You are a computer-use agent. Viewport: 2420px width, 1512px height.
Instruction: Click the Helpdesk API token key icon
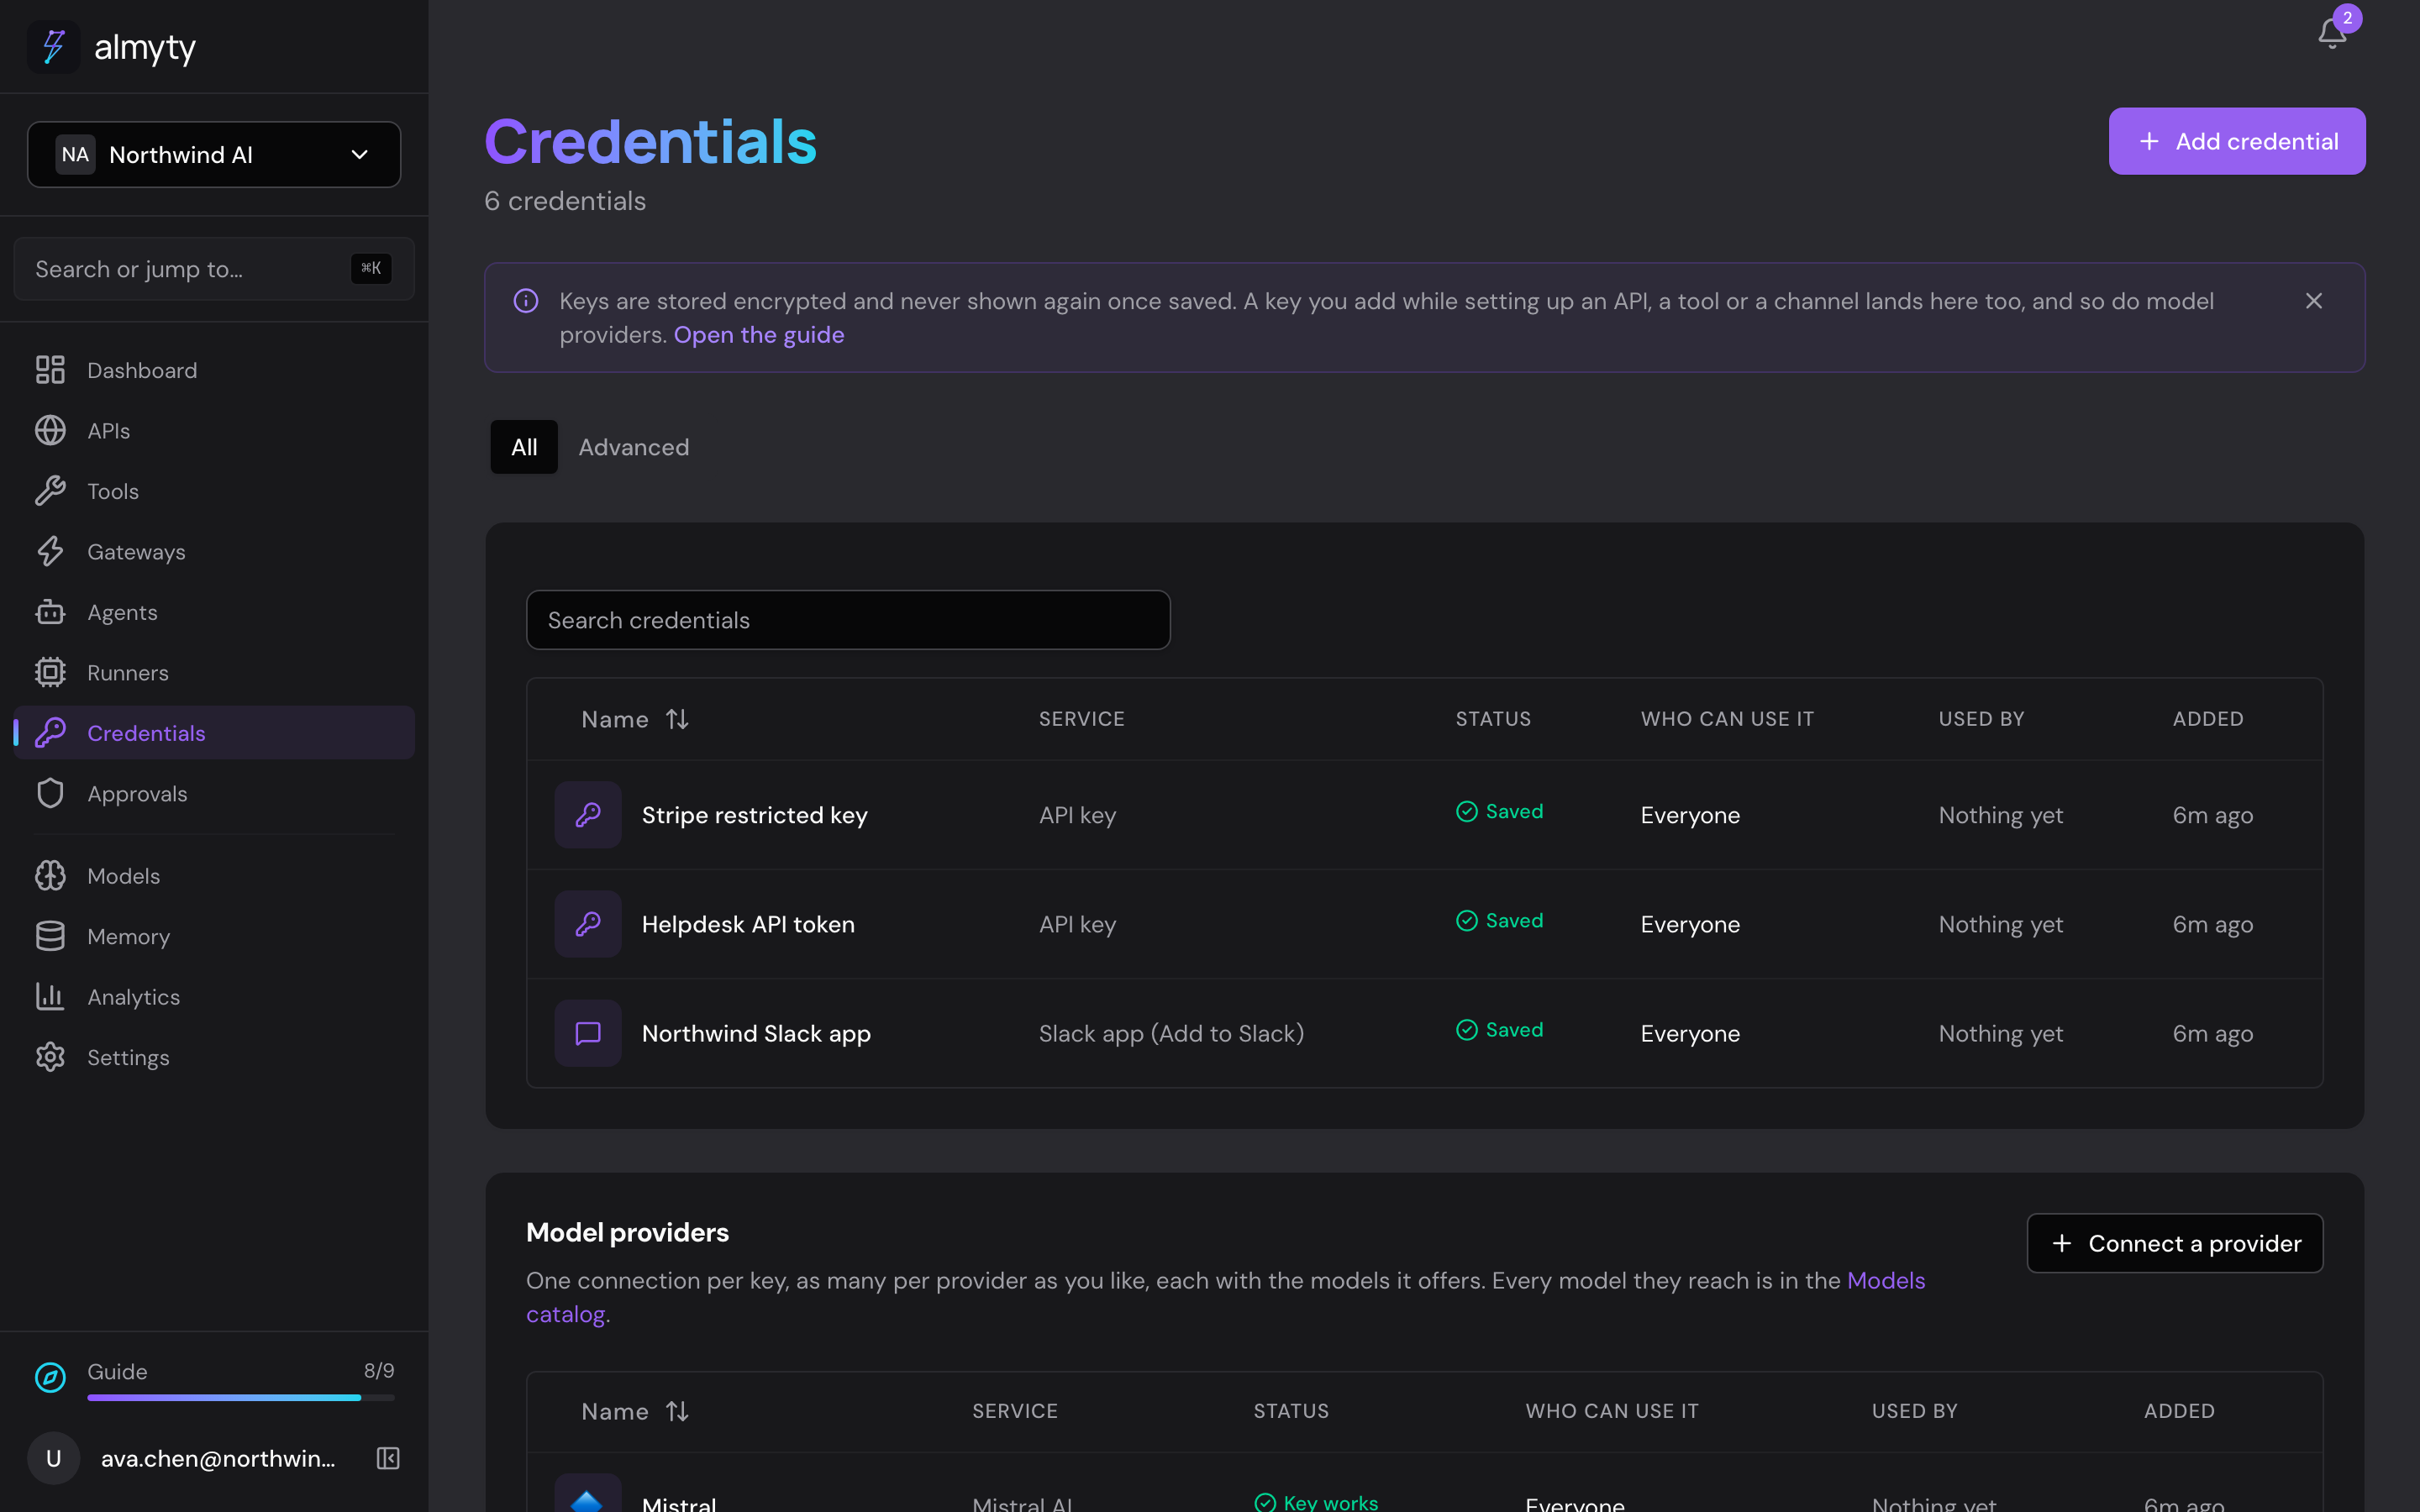[588, 924]
